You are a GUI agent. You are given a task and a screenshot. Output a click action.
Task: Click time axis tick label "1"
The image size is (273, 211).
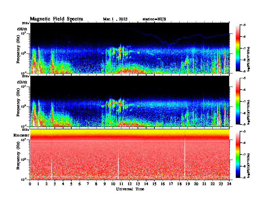click(x=38, y=184)
